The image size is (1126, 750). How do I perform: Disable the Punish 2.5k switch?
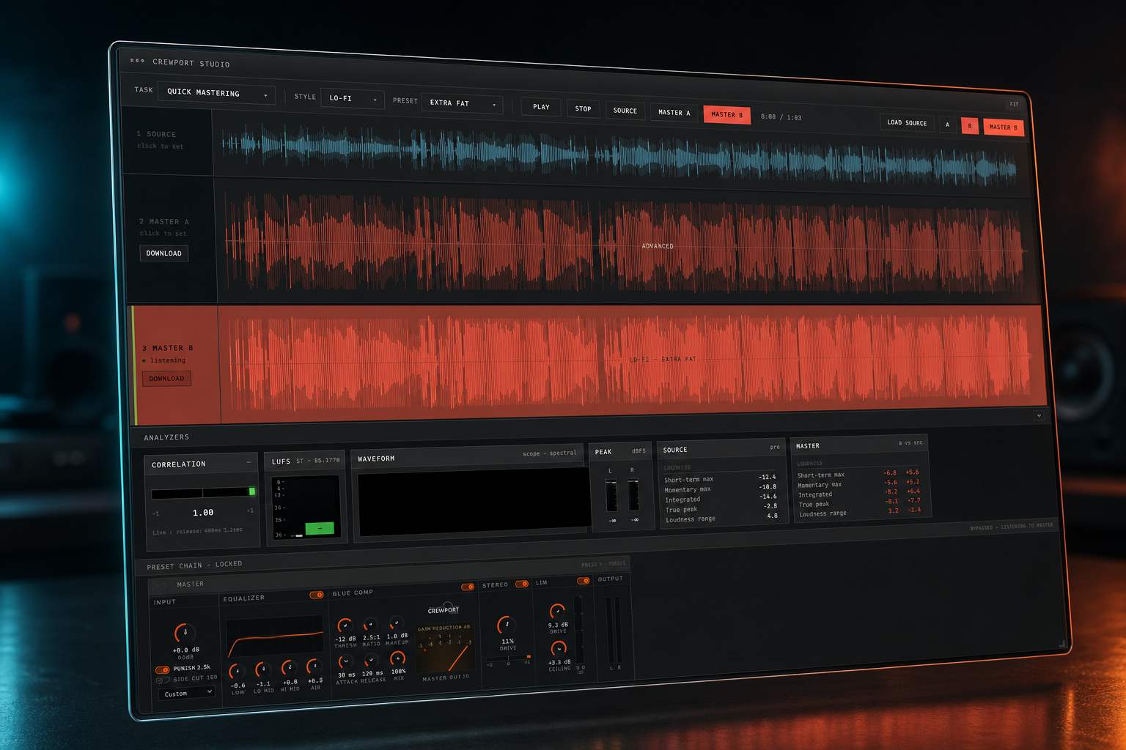click(x=162, y=669)
